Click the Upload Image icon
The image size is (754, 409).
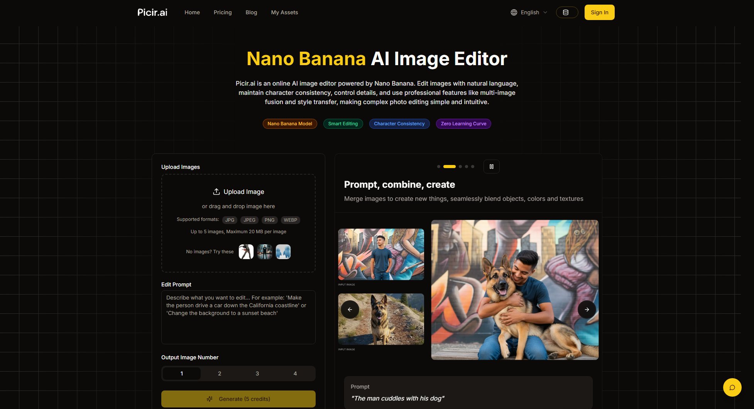pos(216,192)
